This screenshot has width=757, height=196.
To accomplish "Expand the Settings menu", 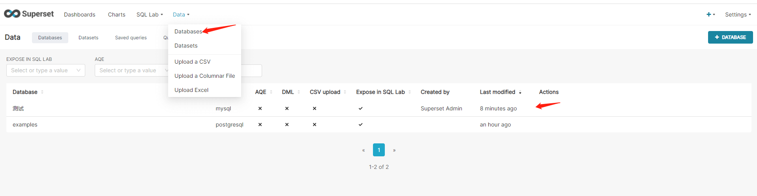I will click(x=738, y=15).
